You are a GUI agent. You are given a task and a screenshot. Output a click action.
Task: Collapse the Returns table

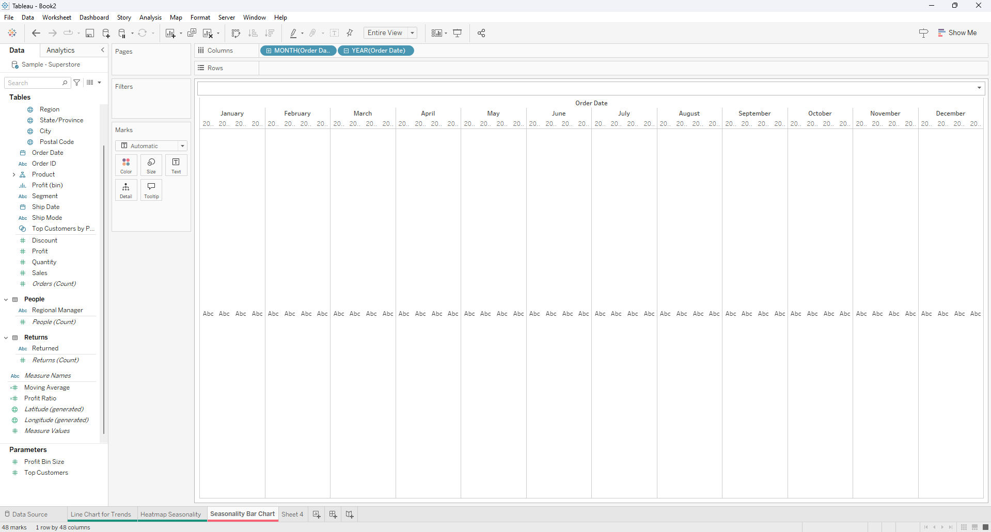tap(6, 337)
